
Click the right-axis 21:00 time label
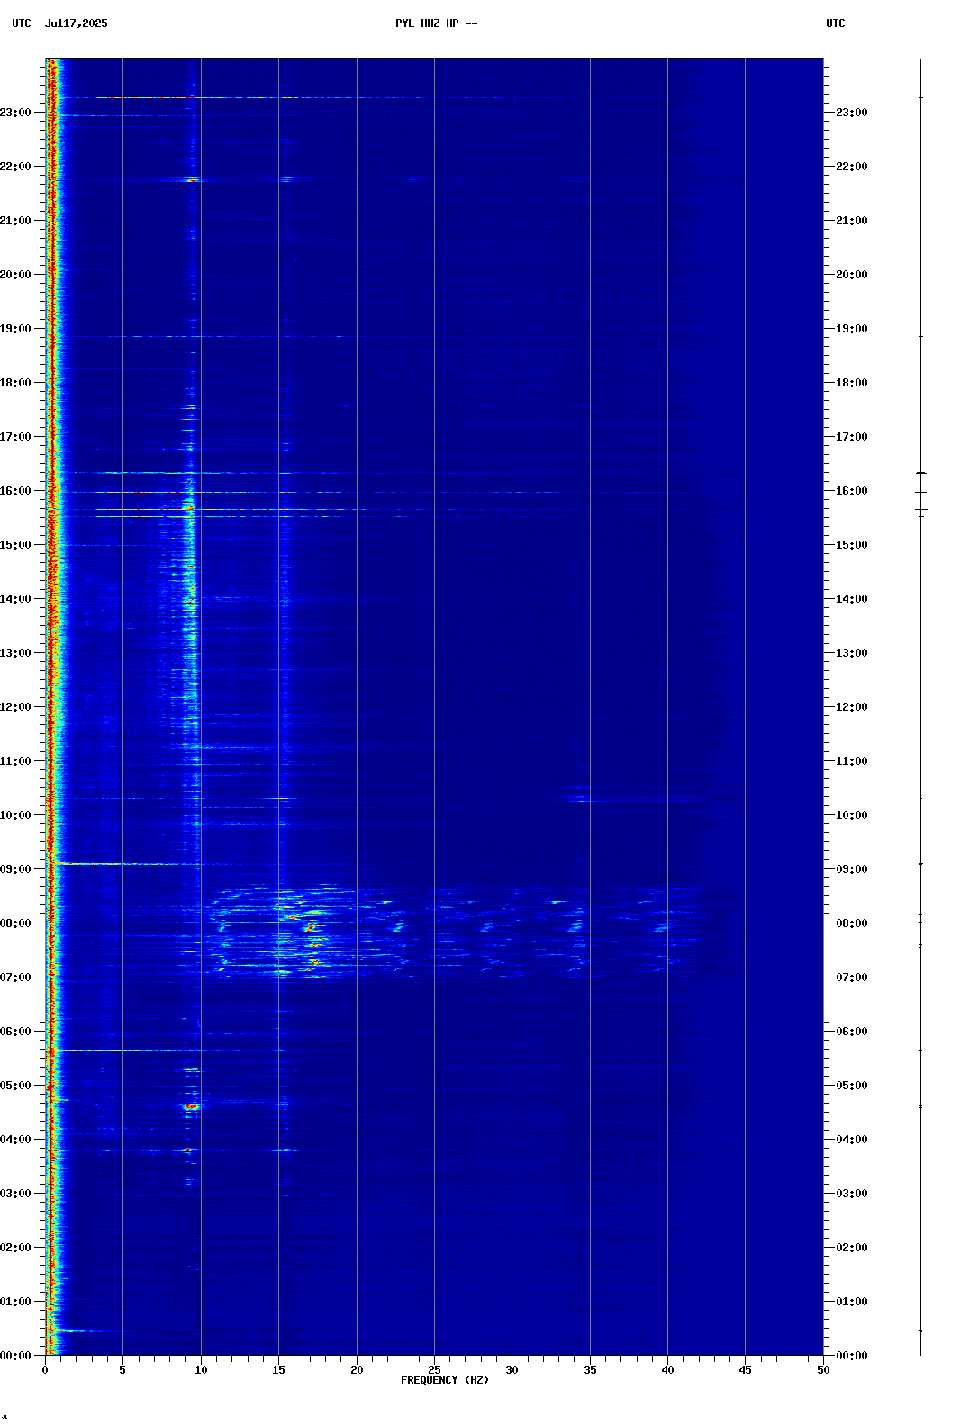coord(852,221)
